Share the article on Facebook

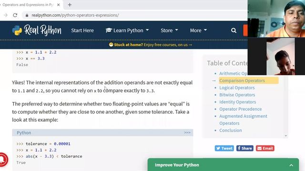point(245,148)
